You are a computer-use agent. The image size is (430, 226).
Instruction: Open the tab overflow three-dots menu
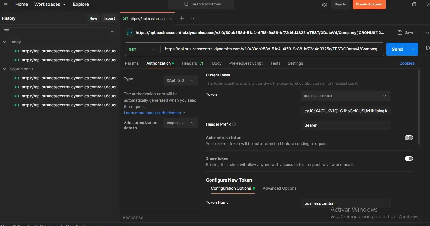193,18
